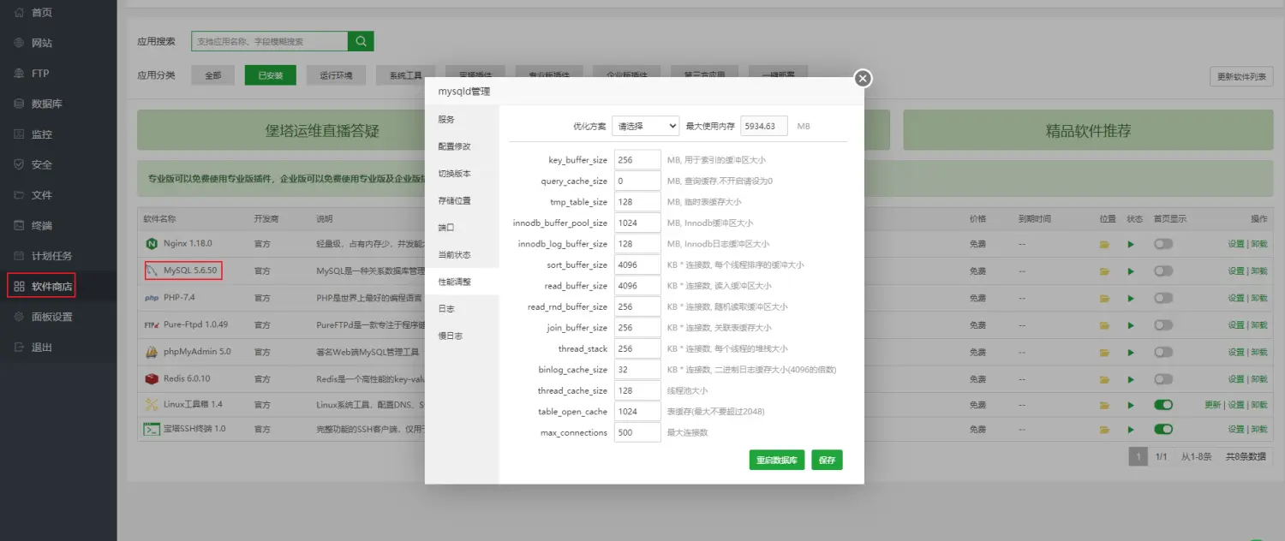Open the 优化方案 dropdown

point(645,125)
